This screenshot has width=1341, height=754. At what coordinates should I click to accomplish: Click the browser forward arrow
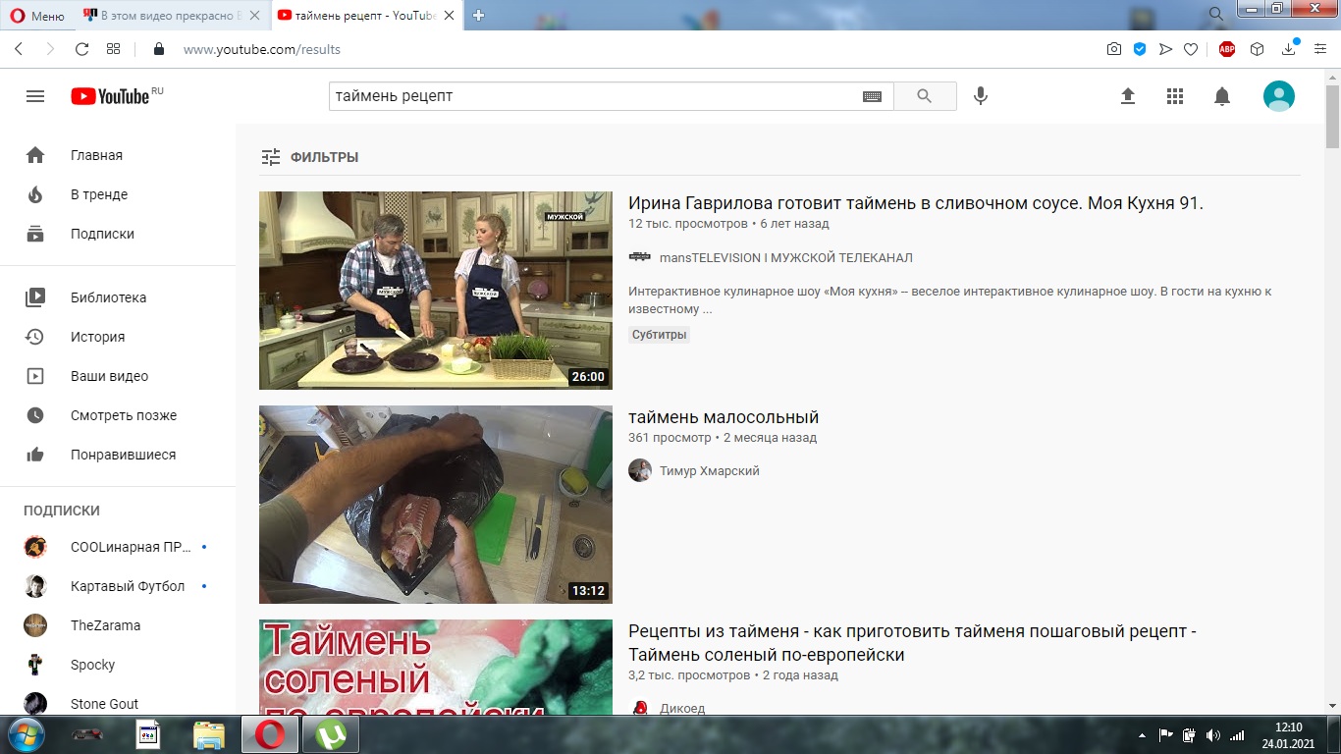click(x=51, y=49)
